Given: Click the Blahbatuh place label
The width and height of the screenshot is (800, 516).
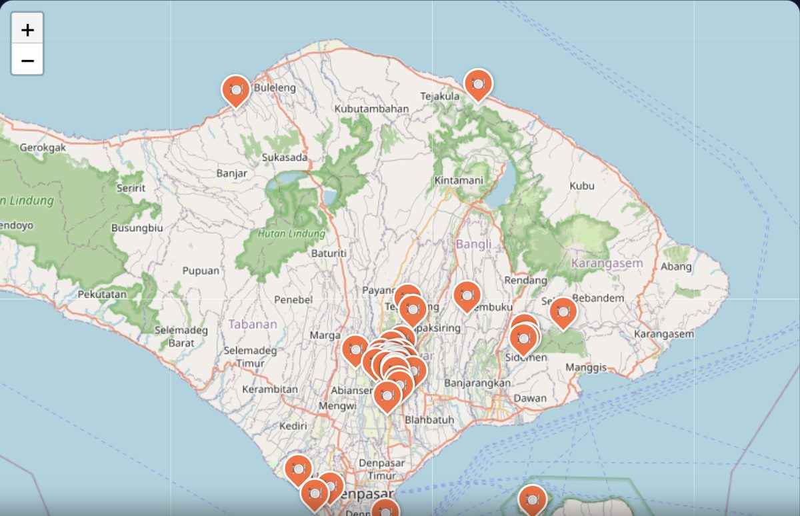Looking at the screenshot, I should (x=429, y=420).
